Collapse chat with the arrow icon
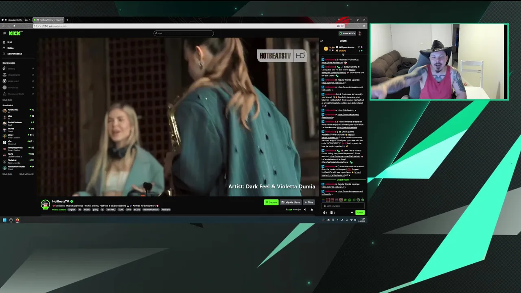Image resolution: width=521 pixels, height=293 pixels. [x=322, y=41]
